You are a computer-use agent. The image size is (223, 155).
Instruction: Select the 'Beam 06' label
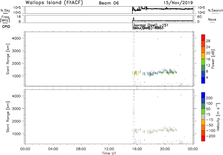click(x=109, y=3)
